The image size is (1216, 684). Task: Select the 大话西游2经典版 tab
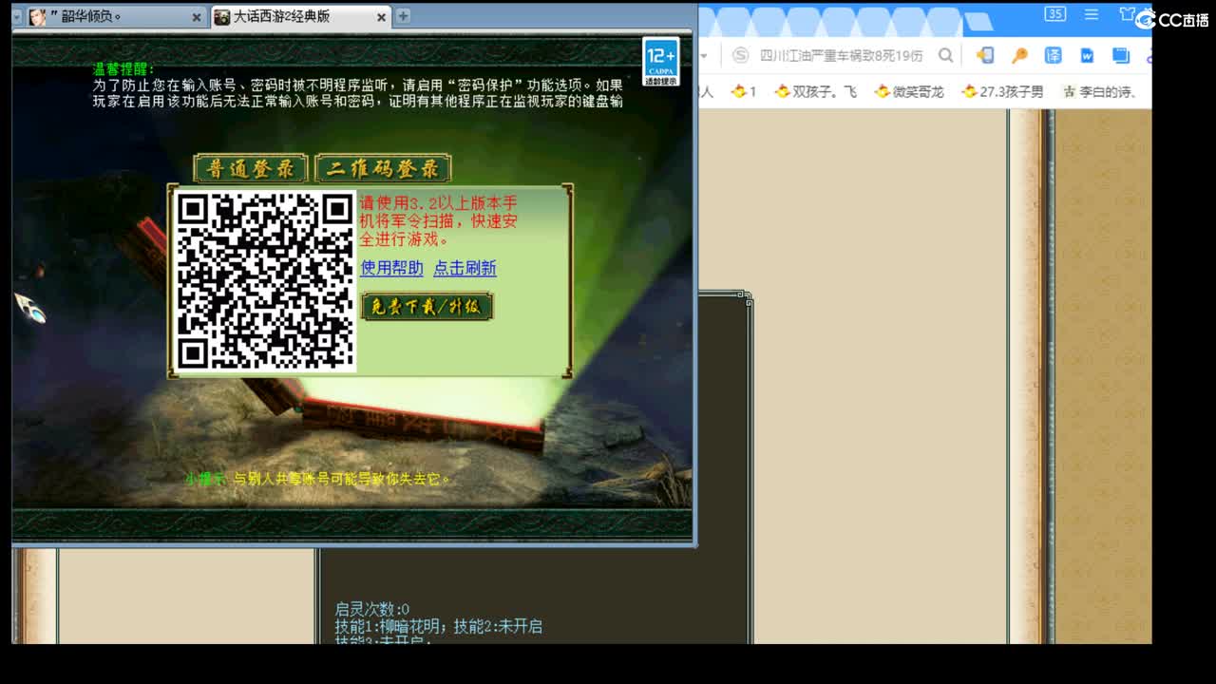(x=299, y=17)
